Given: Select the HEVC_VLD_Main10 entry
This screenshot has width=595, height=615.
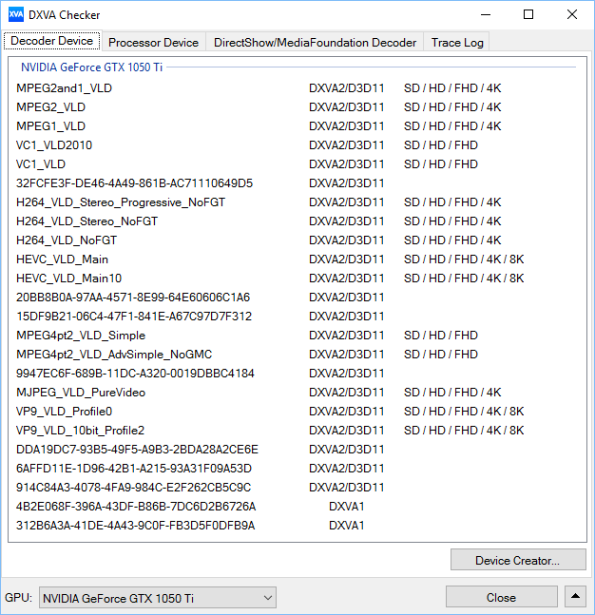Looking at the screenshot, I should (x=68, y=279).
